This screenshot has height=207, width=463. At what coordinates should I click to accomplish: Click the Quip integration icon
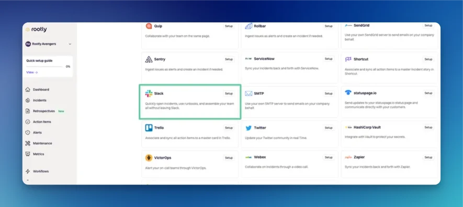pyautogui.click(x=149, y=26)
